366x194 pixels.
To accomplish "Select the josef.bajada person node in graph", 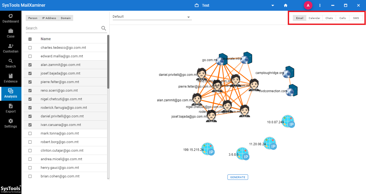I will (211, 116).
